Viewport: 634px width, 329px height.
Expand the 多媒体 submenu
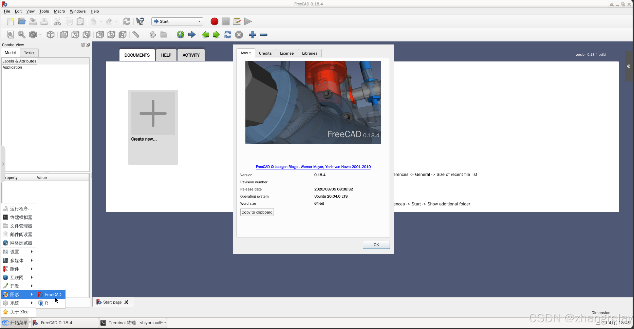click(18, 260)
